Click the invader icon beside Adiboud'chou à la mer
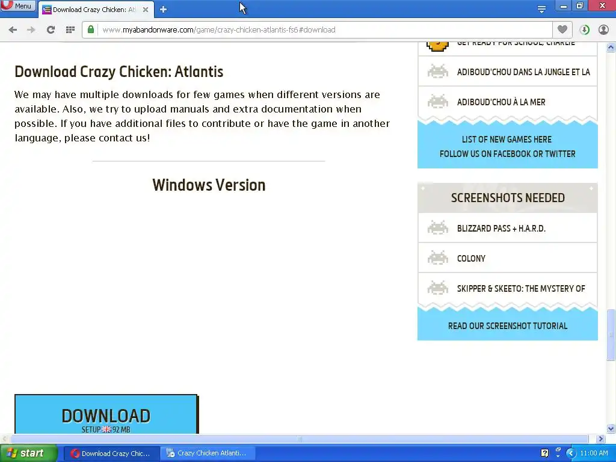The width and height of the screenshot is (616, 462). (x=437, y=101)
